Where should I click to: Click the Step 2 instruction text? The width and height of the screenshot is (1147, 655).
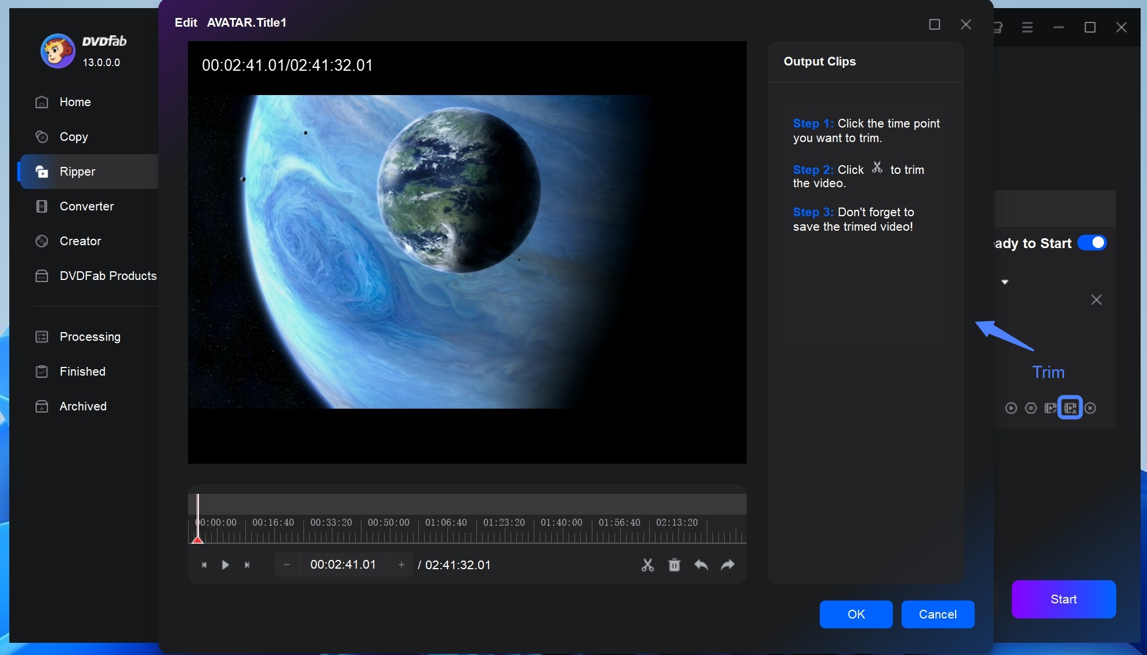coord(859,176)
